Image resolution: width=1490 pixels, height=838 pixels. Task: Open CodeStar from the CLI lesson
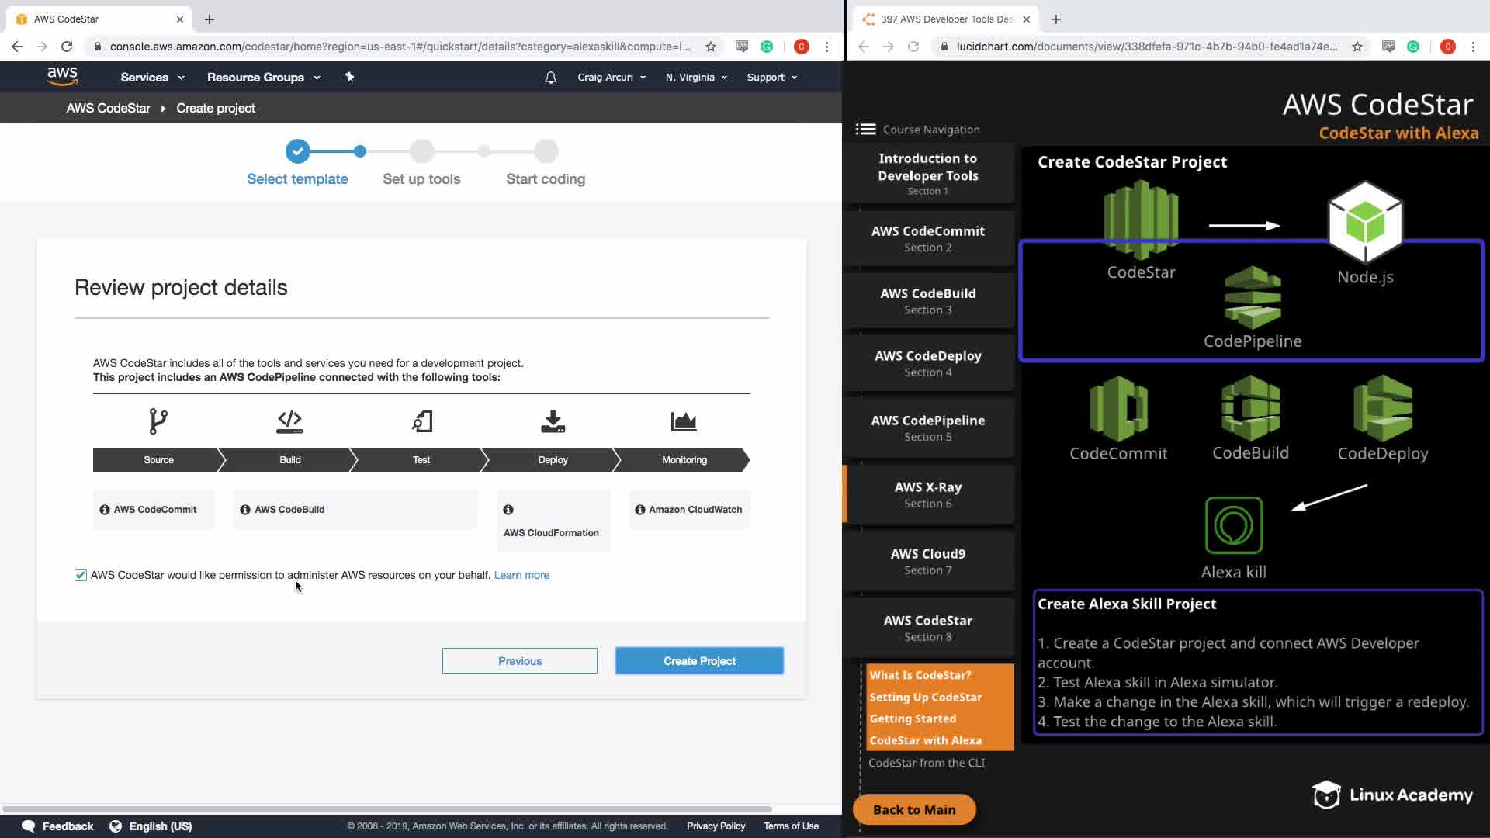point(927,763)
